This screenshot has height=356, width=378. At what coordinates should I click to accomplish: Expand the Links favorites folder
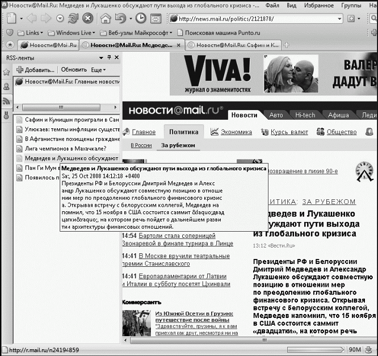tap(31, 32)
